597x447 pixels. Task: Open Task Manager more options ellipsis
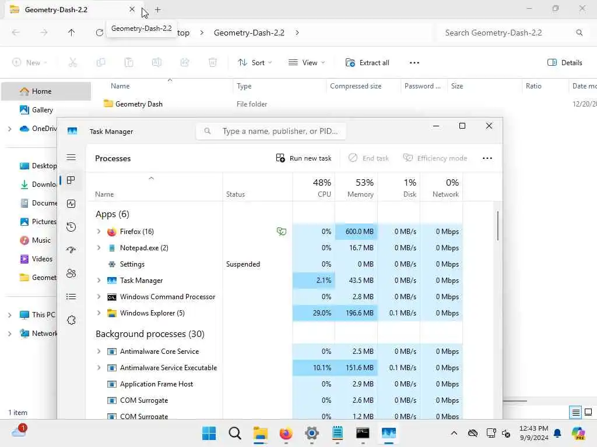pyautogui.click(x=487, y=158)
